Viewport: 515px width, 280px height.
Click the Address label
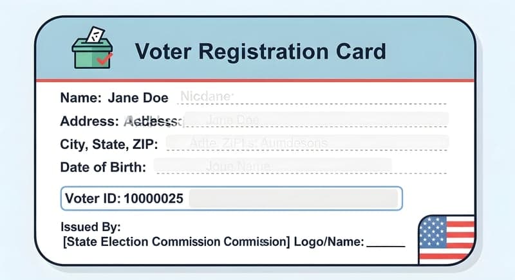point(89,121)
